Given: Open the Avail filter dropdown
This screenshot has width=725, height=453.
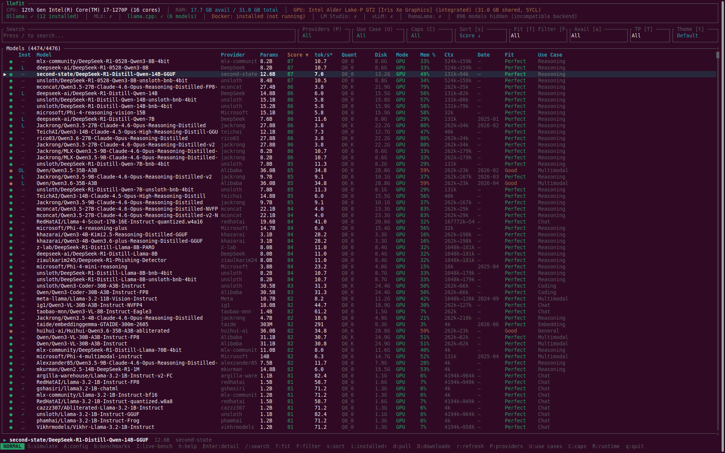Looking at the screenshot, I should tap(598, 35).
